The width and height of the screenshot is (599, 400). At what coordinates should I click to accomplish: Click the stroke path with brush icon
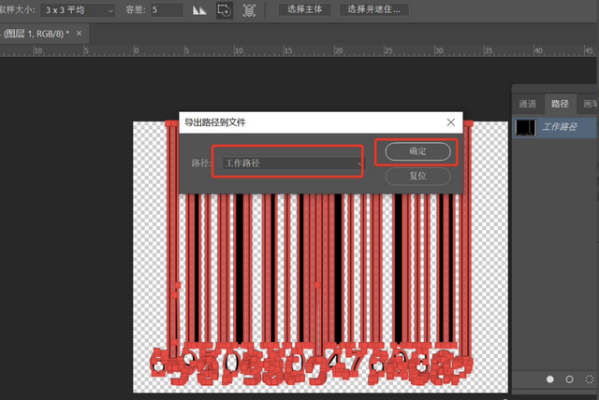(569, 379)
